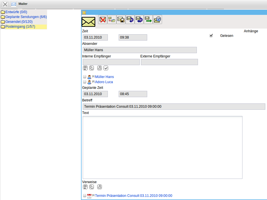267x200 pixels.
Task: Click the save mail floppy disk icon
Action: tap(121, 19)
